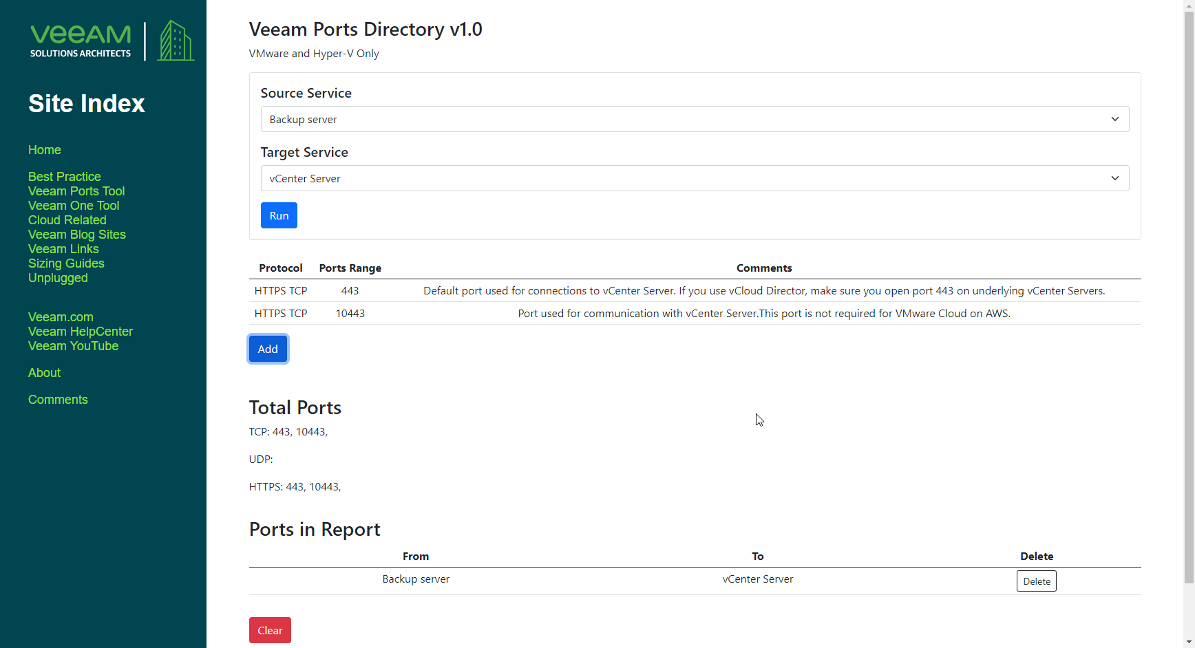The width and height of the screenshot is (1195, 648).
Task: Visit Veeam Blog Sites link
Action: pos(77,235)
